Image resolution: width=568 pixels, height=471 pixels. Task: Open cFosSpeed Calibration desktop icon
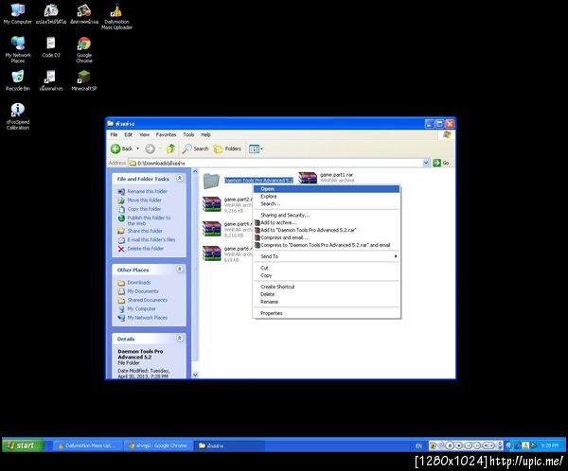click(17, 116)
